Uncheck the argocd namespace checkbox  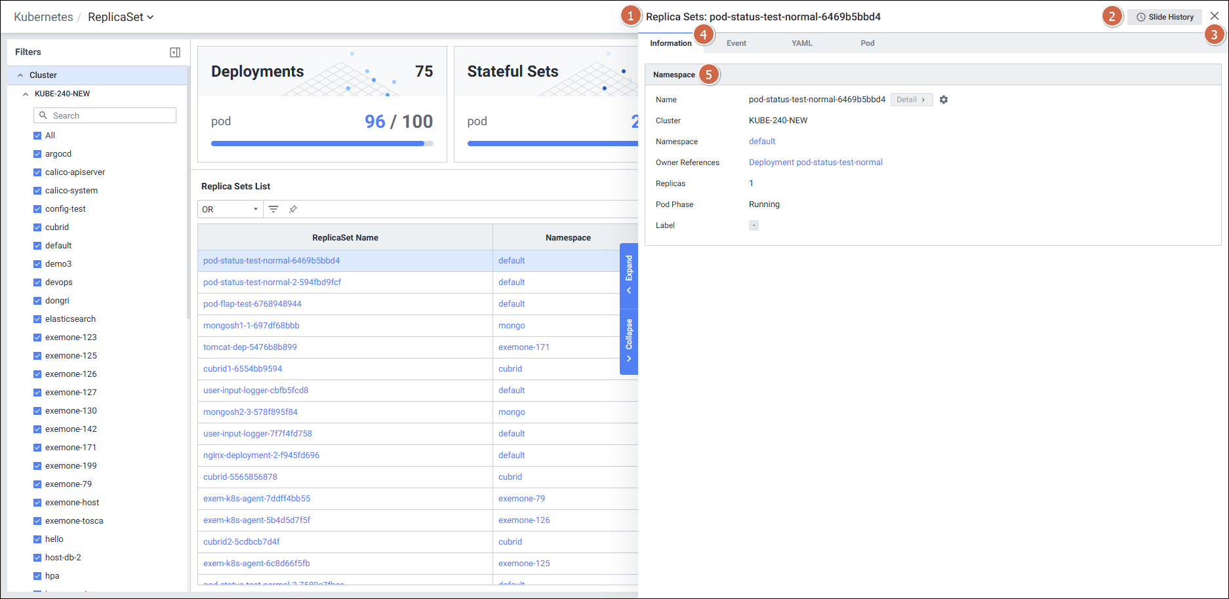point(37,154)
